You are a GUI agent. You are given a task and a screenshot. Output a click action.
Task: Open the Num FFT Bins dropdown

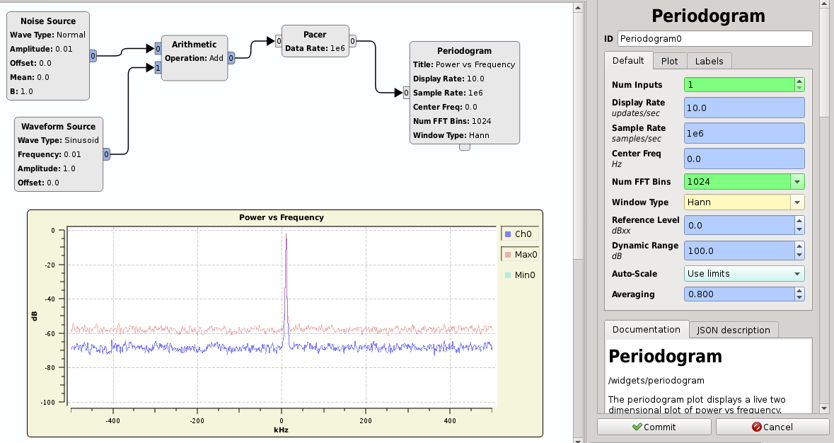click(799, 182)
